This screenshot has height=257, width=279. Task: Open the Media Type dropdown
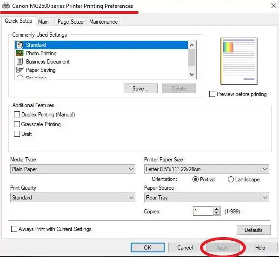(x=73, y=169)
